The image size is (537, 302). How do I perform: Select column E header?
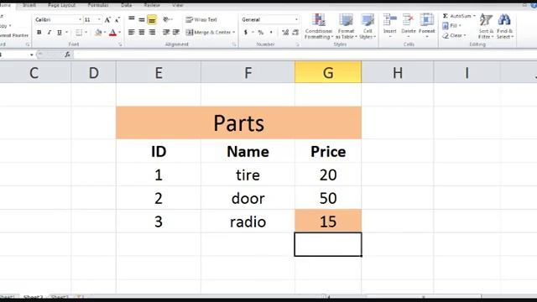tap(159, 72)
